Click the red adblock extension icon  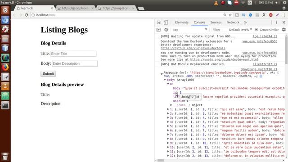pos(270,15)
